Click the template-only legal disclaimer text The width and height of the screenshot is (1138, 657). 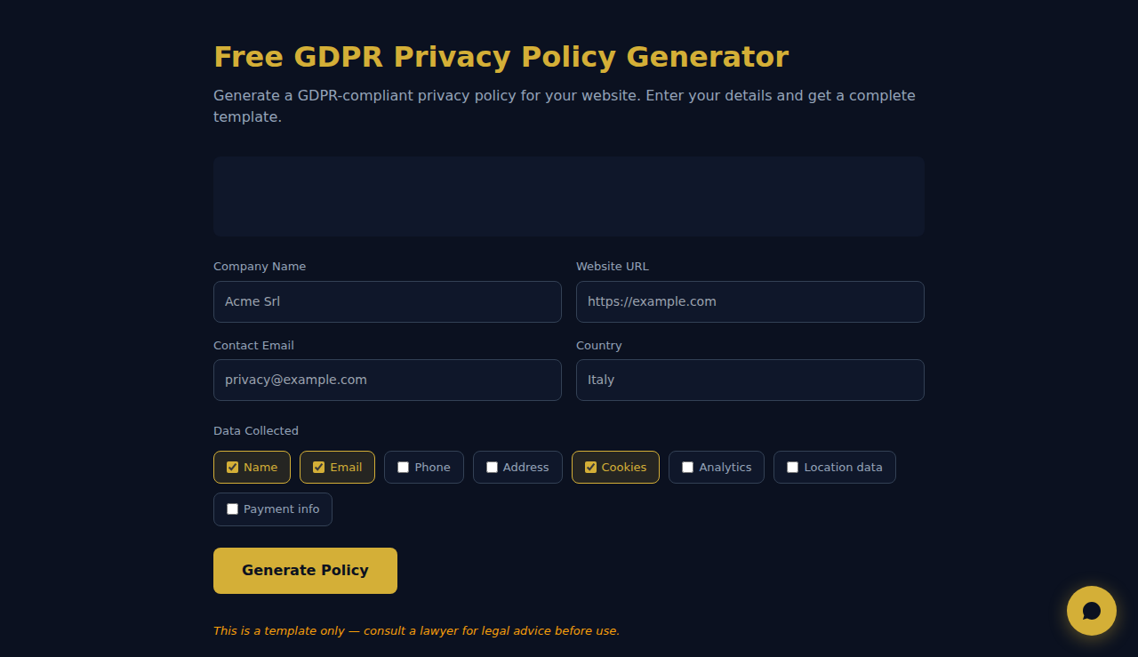(416, 631)
